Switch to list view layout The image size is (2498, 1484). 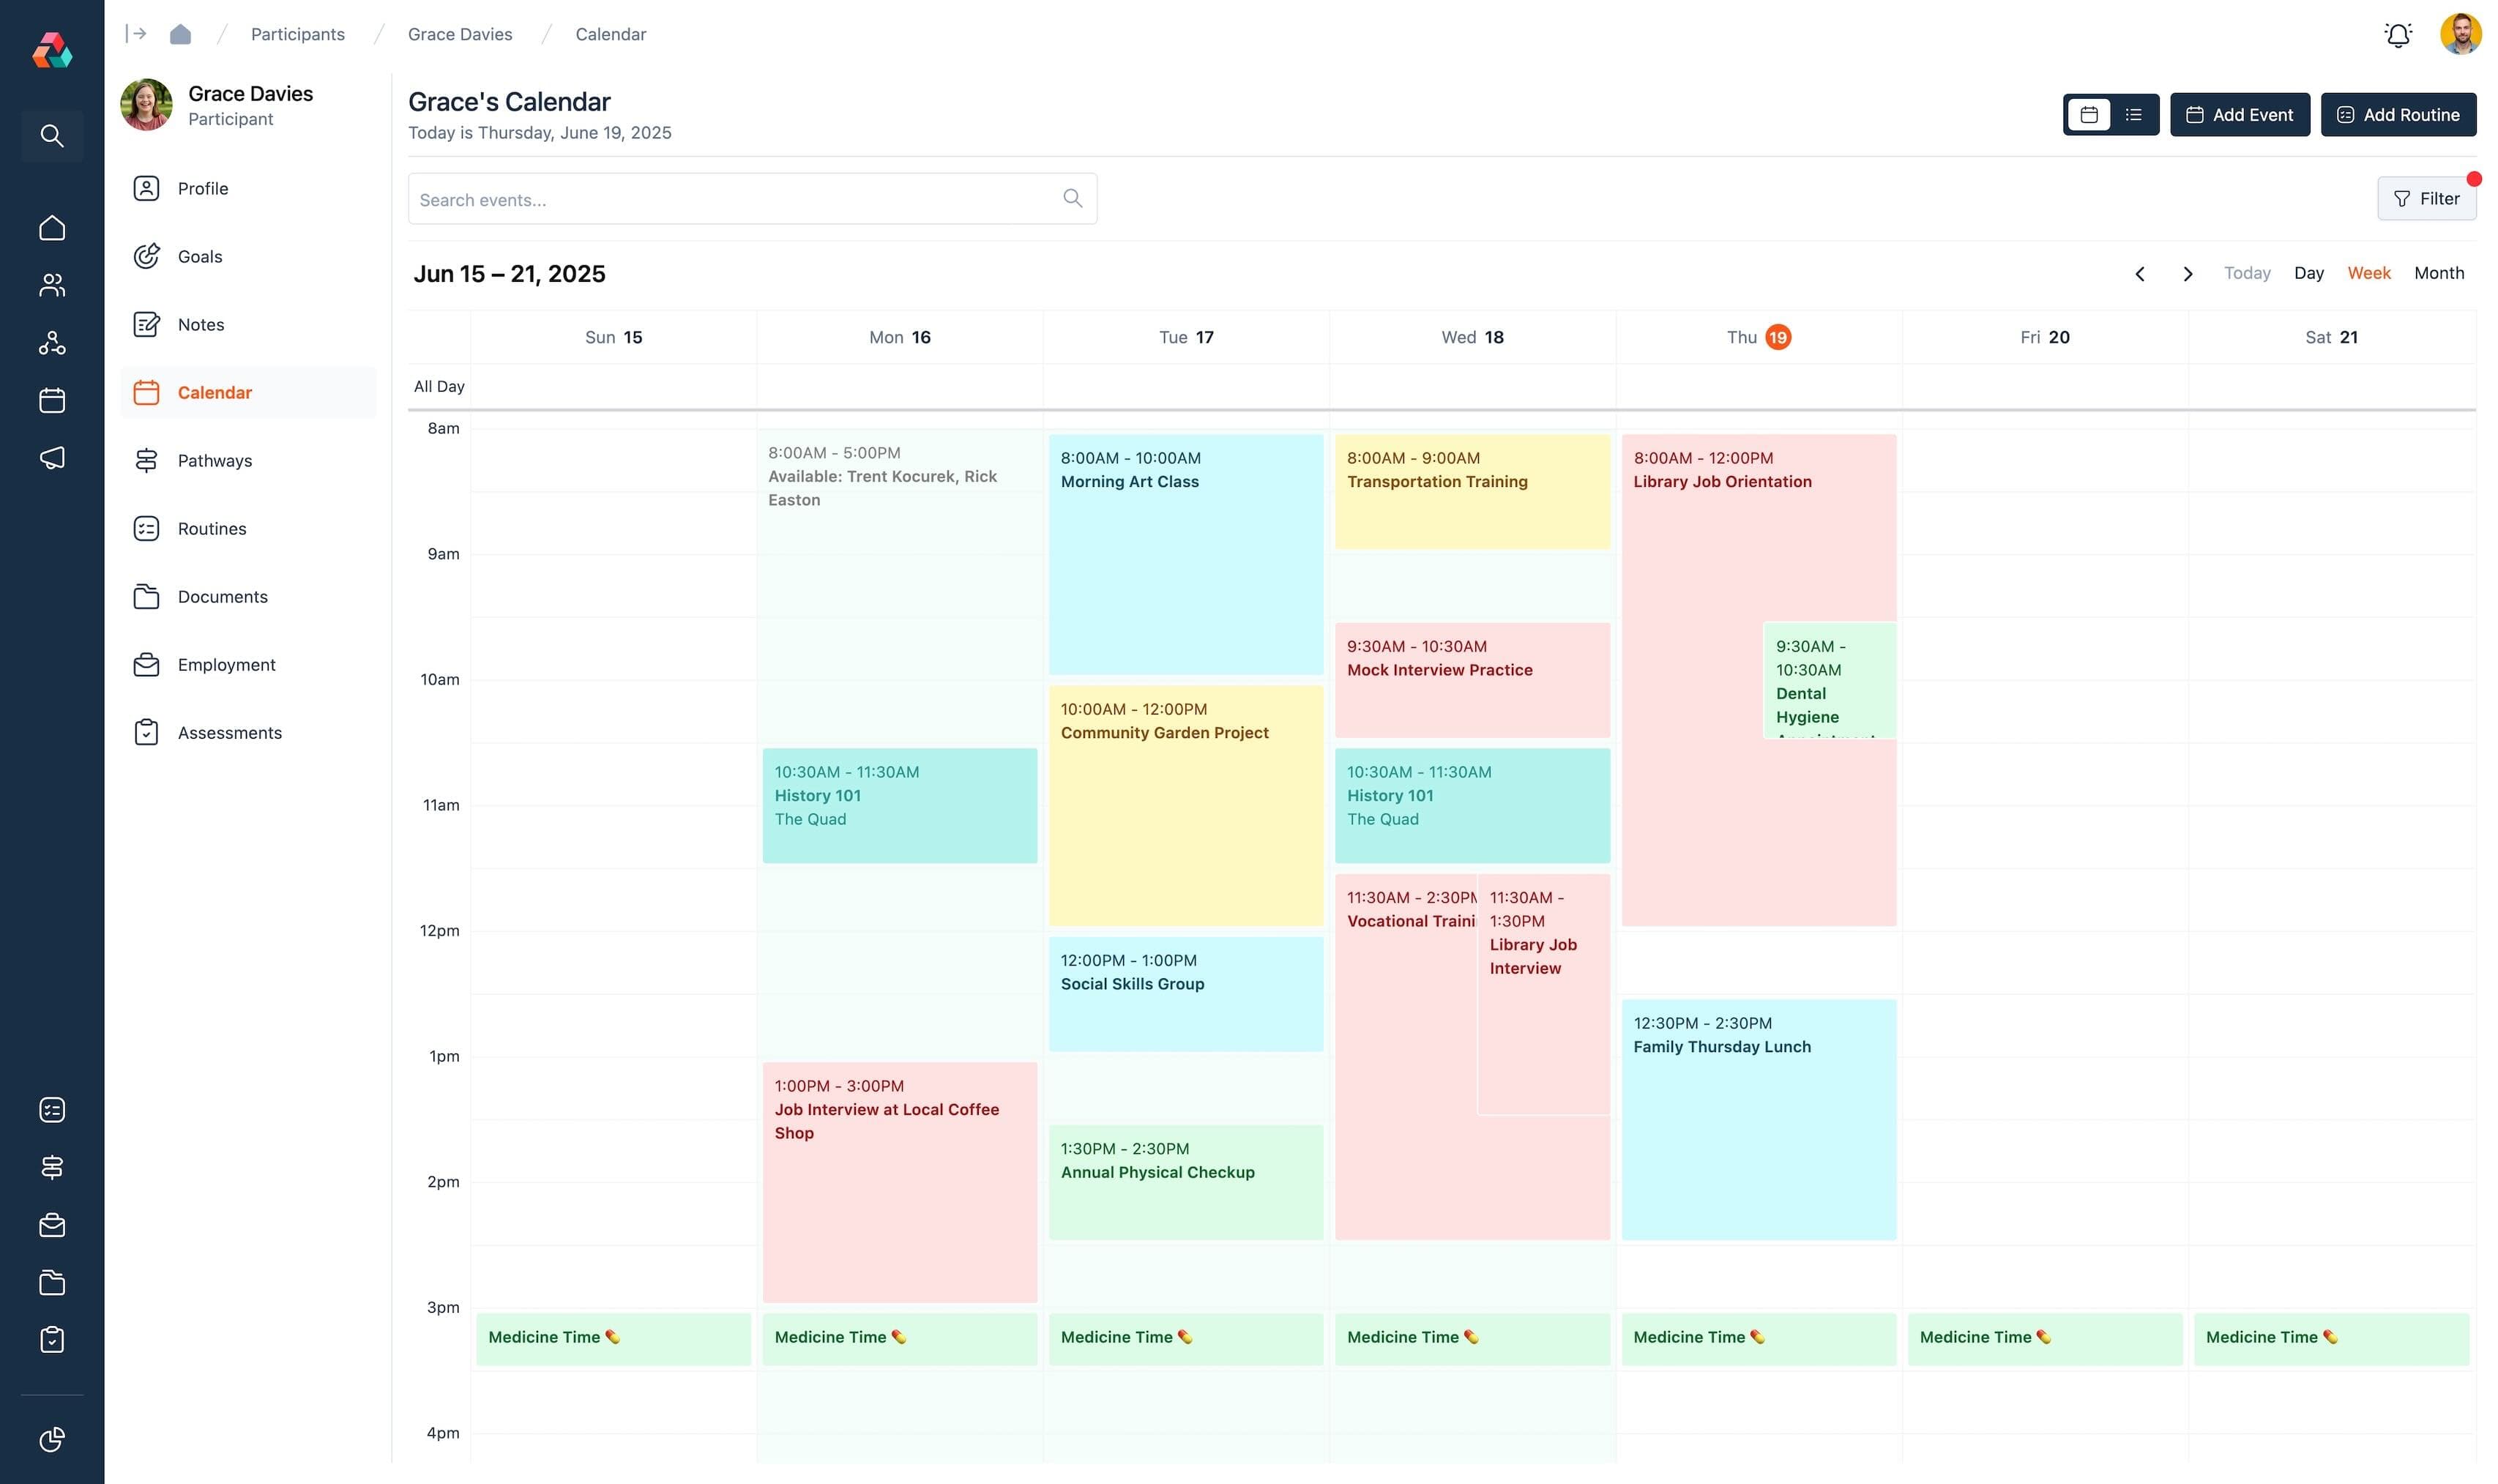[2133, 114]
